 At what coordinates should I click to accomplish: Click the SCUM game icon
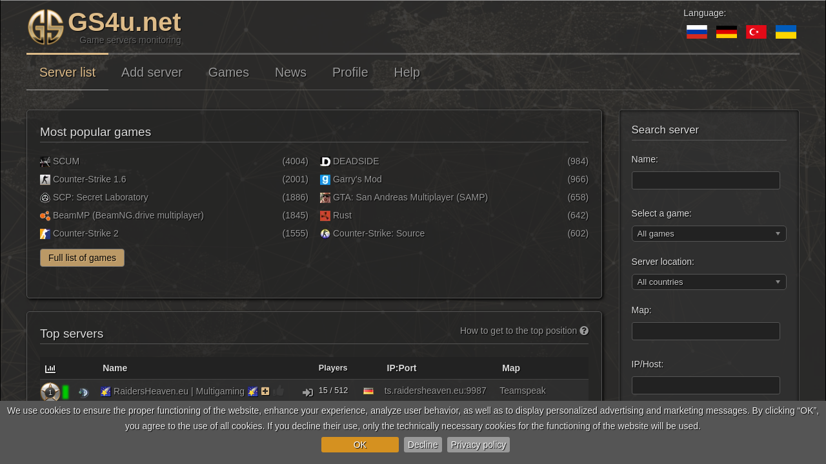click(x=45, y=162)
